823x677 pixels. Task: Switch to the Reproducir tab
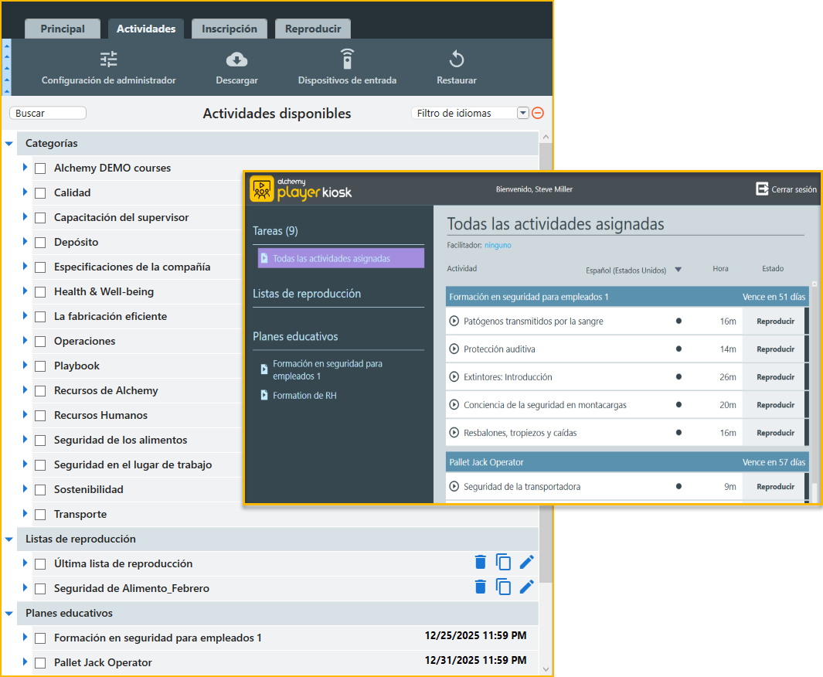tap(312, 29)
